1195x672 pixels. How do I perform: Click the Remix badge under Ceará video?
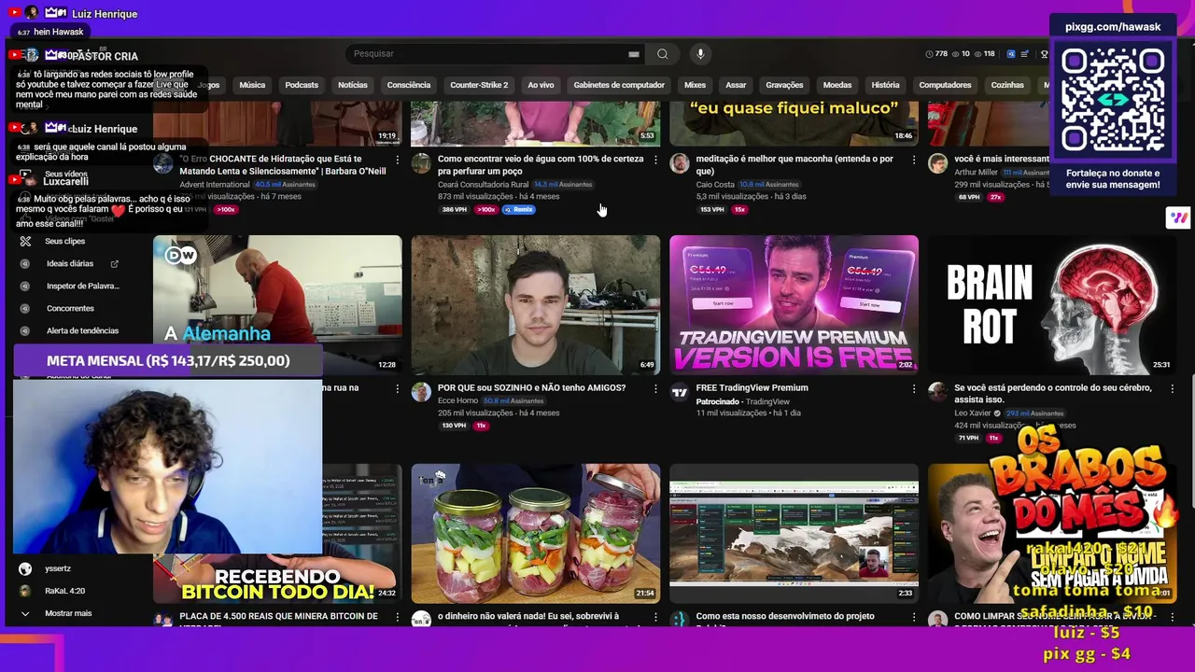click(x=518, y=210)
